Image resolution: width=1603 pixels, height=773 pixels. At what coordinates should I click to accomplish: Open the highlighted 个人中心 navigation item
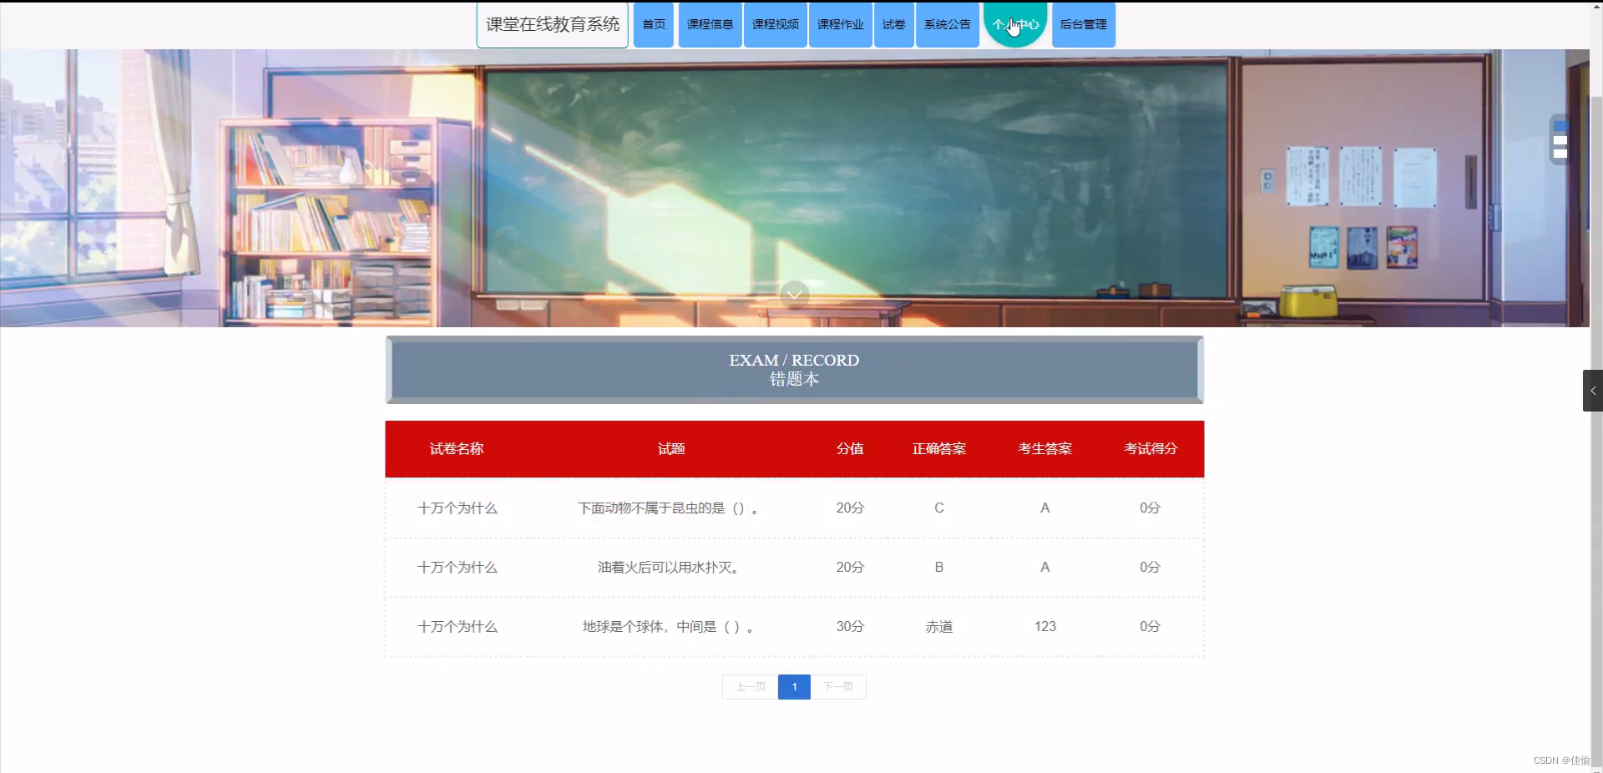coord(1015,24)
